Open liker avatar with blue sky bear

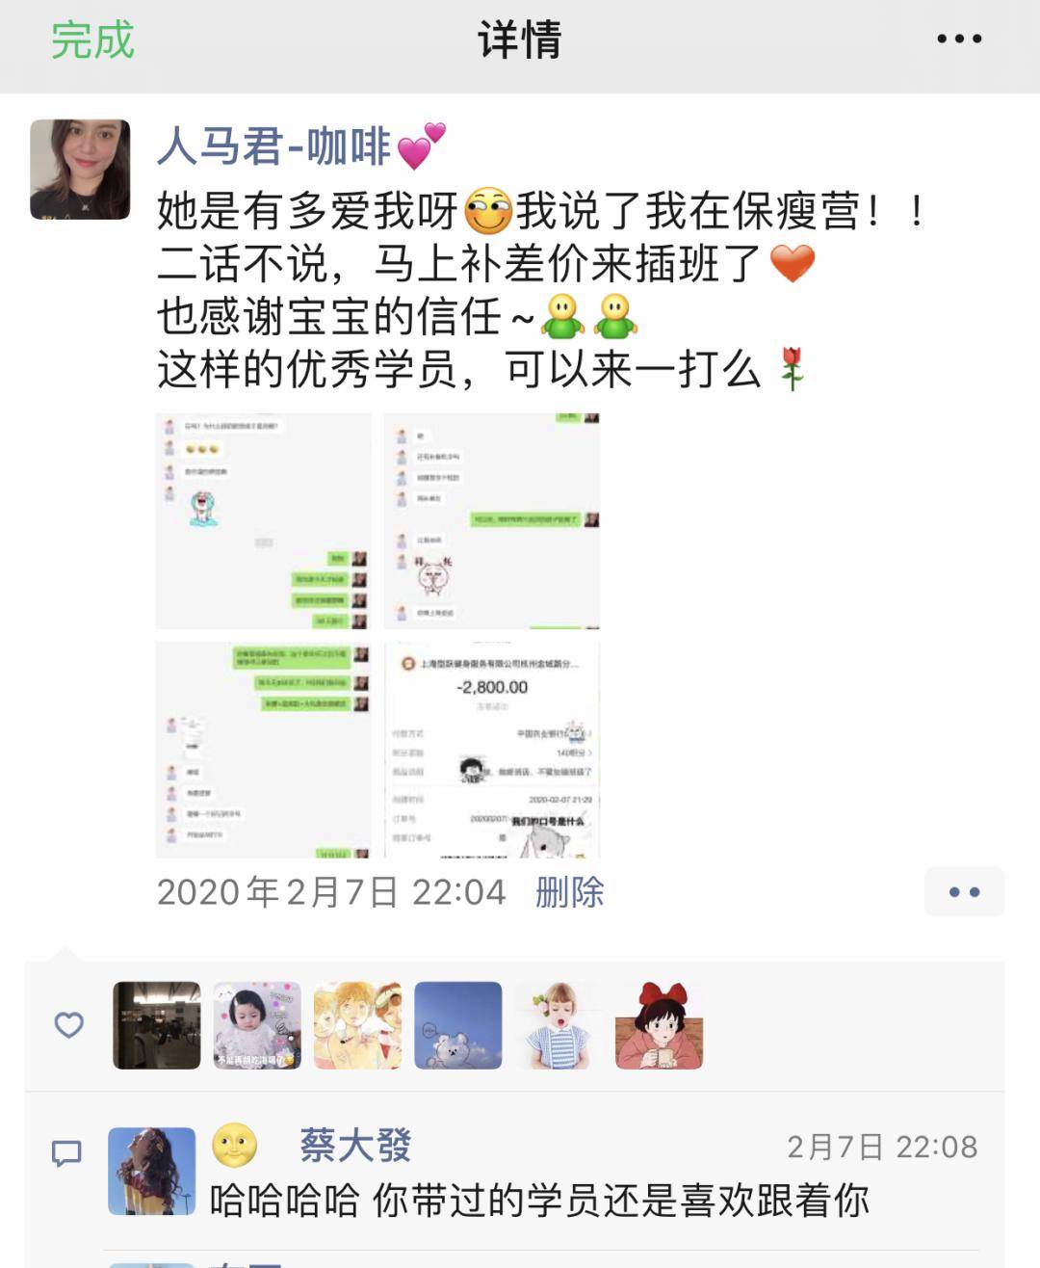(458, 1025)
